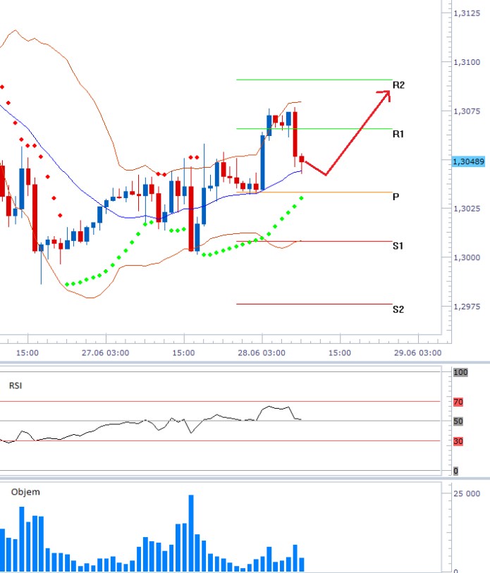
Task: Click the 1,3100 price axis value
Action: coord(467,63)
